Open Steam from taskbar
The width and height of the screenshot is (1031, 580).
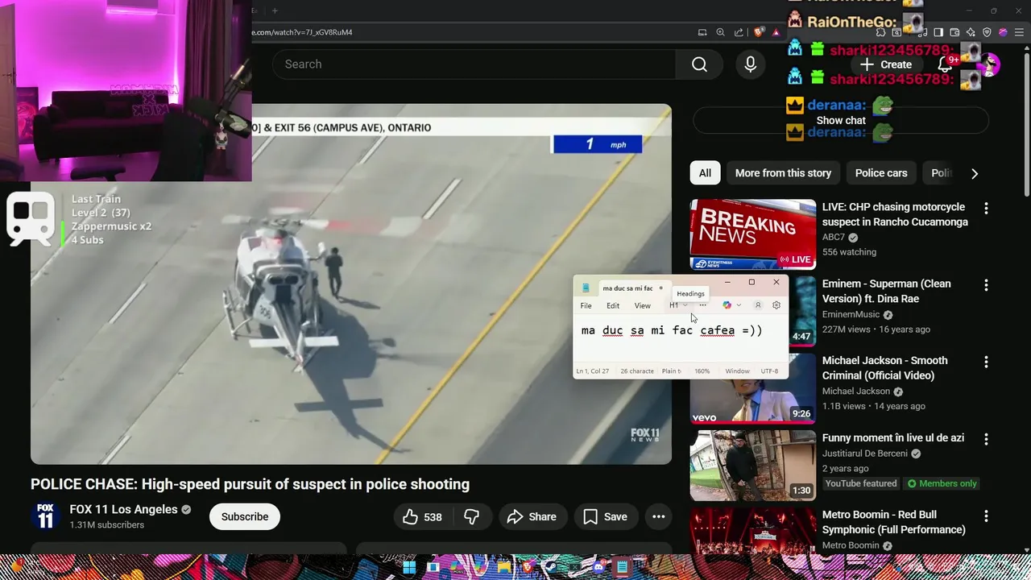(x=551, y=567)
